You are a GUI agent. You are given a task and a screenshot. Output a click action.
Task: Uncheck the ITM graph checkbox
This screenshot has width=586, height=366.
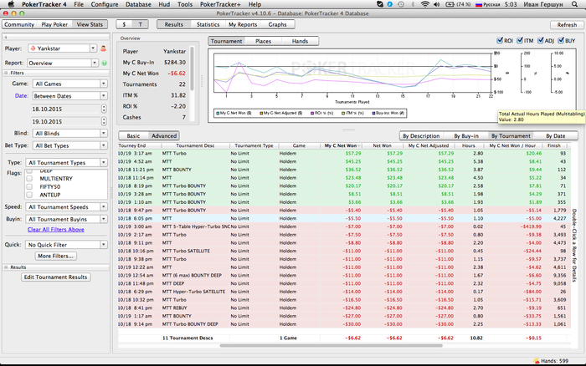520,40
